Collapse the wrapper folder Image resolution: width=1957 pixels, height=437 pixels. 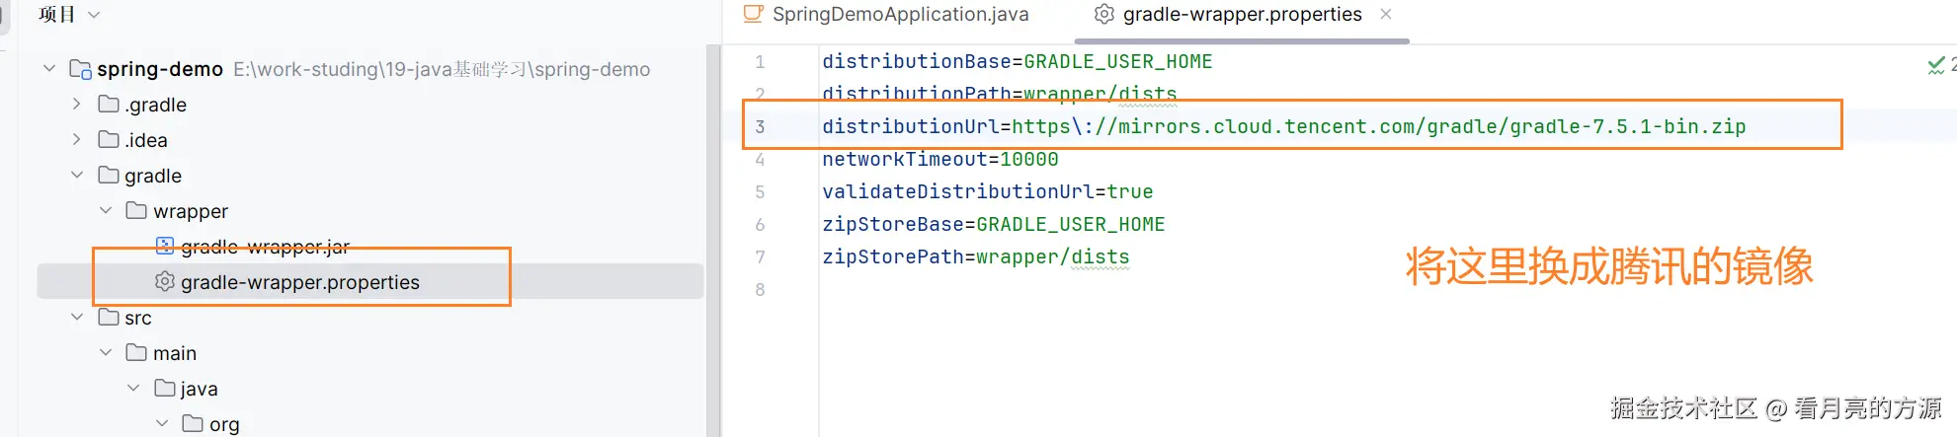pyautogui.click(x=106, y=210)
